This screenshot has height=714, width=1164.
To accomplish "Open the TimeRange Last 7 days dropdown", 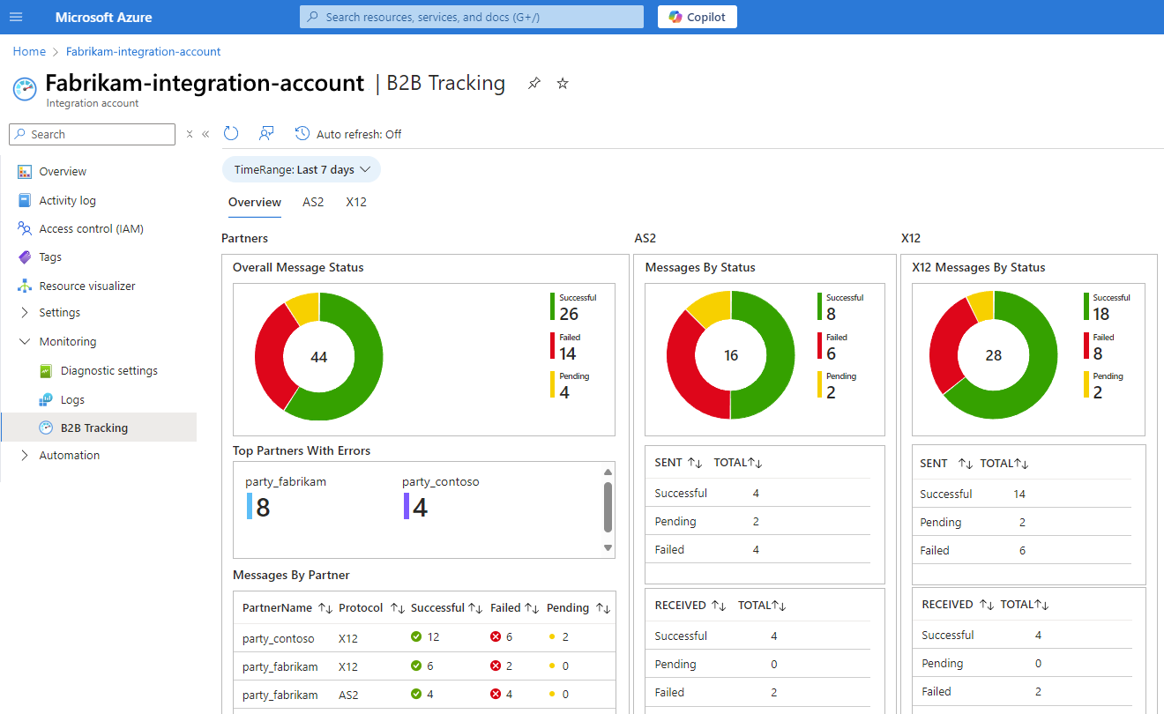I will pos(301,169).
